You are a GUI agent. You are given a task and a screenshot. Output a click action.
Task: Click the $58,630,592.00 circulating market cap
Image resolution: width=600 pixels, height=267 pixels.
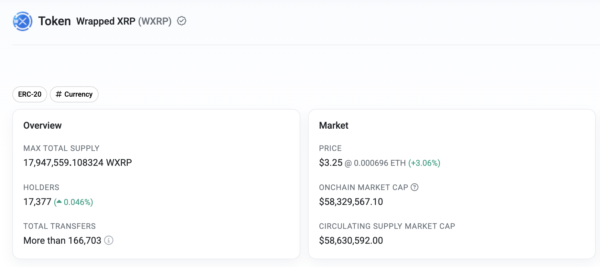[351, 240]
